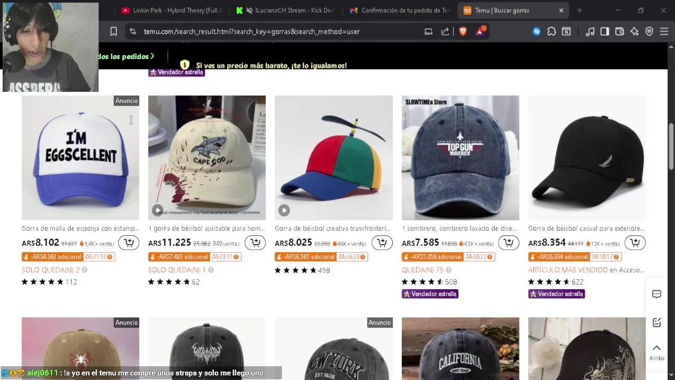The width and height of the screenshot is (675, 380).
Task: Open the Gorra de malla de esponja listing
Action: point(80,229)
